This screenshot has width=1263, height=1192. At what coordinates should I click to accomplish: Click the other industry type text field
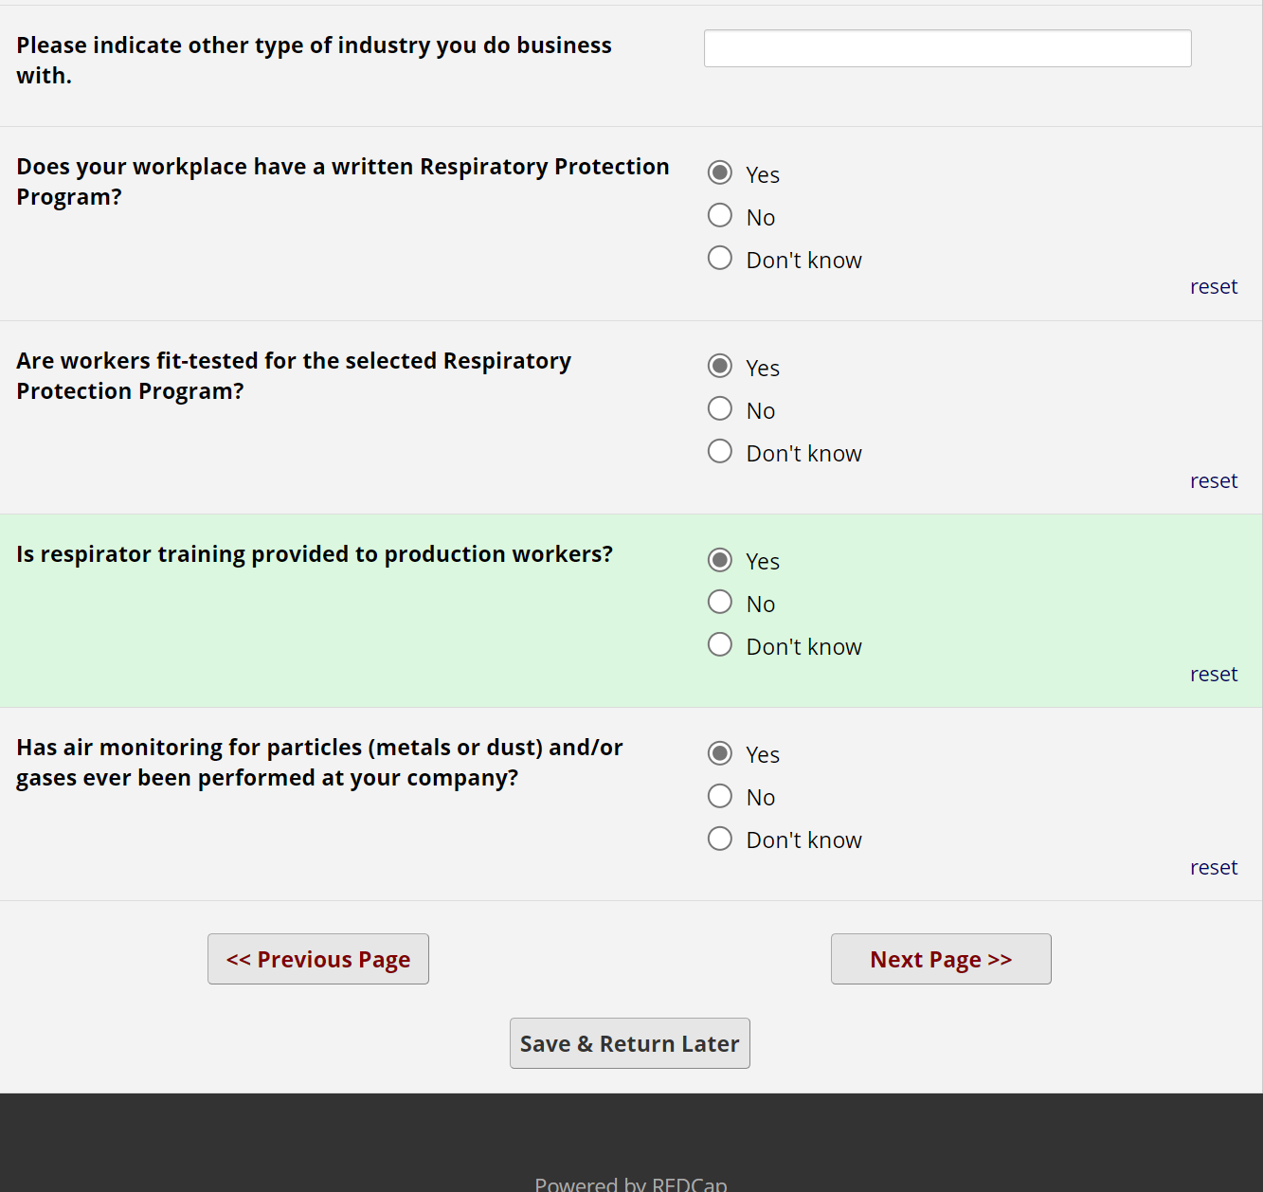click(x=947, y=48)
